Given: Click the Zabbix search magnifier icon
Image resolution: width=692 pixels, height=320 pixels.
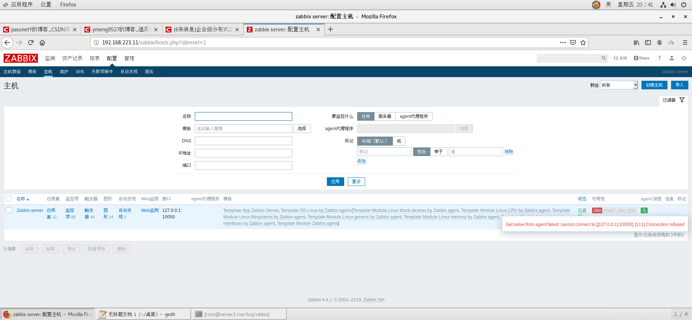Looking at the screenshot, I should click(x=604, y=58).
